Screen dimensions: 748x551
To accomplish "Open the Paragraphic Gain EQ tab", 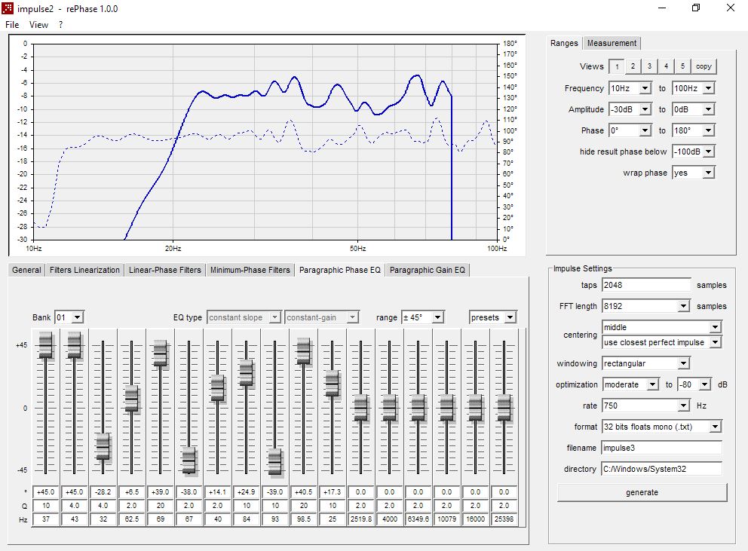I will pos(428,270).
